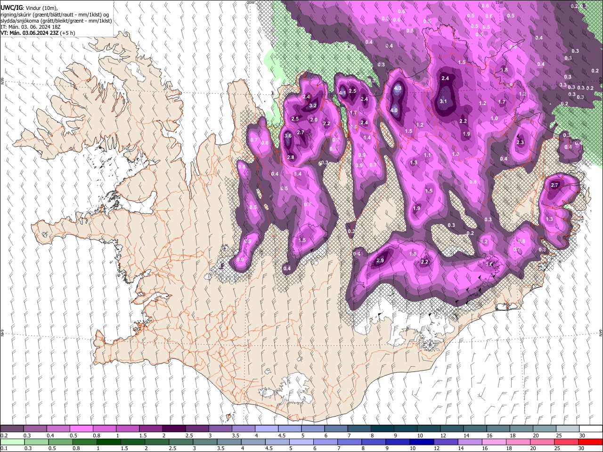Click the 'rigning/skúrir' legend description line
Image resolution: width=603 pixels, height=452 pixels.
tap(55, 15)
